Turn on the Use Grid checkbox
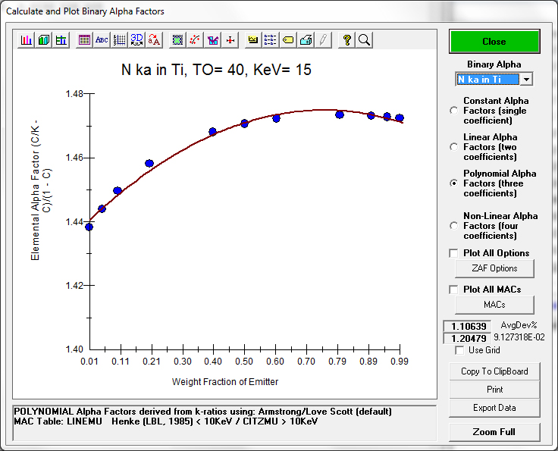 coord(459,350)
